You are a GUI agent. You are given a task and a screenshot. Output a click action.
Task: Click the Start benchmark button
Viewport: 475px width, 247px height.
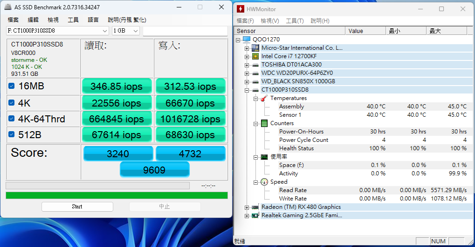pos(77,207)
